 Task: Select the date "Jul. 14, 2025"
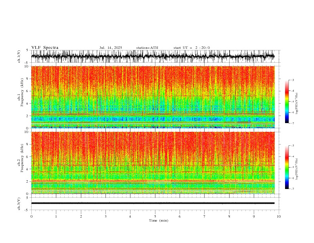(x=111, y=48)
